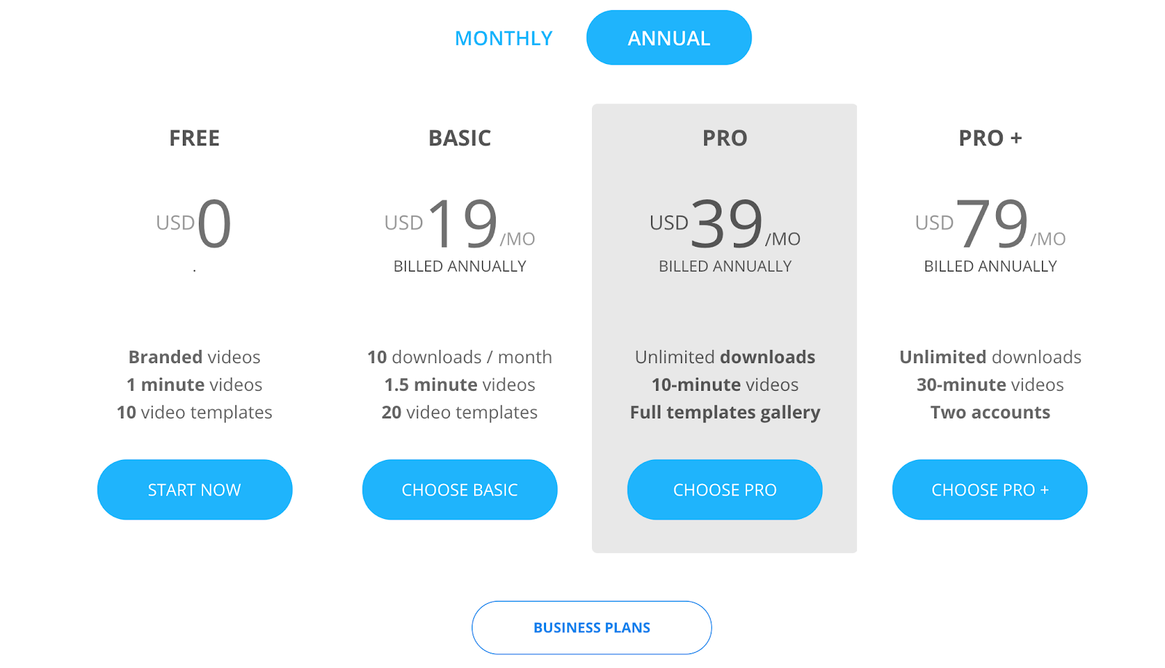This screenshot has height=668, width=1165.
Task: Click the PRO plan heading
Action: pyautogui.click(x=724, y=138)
